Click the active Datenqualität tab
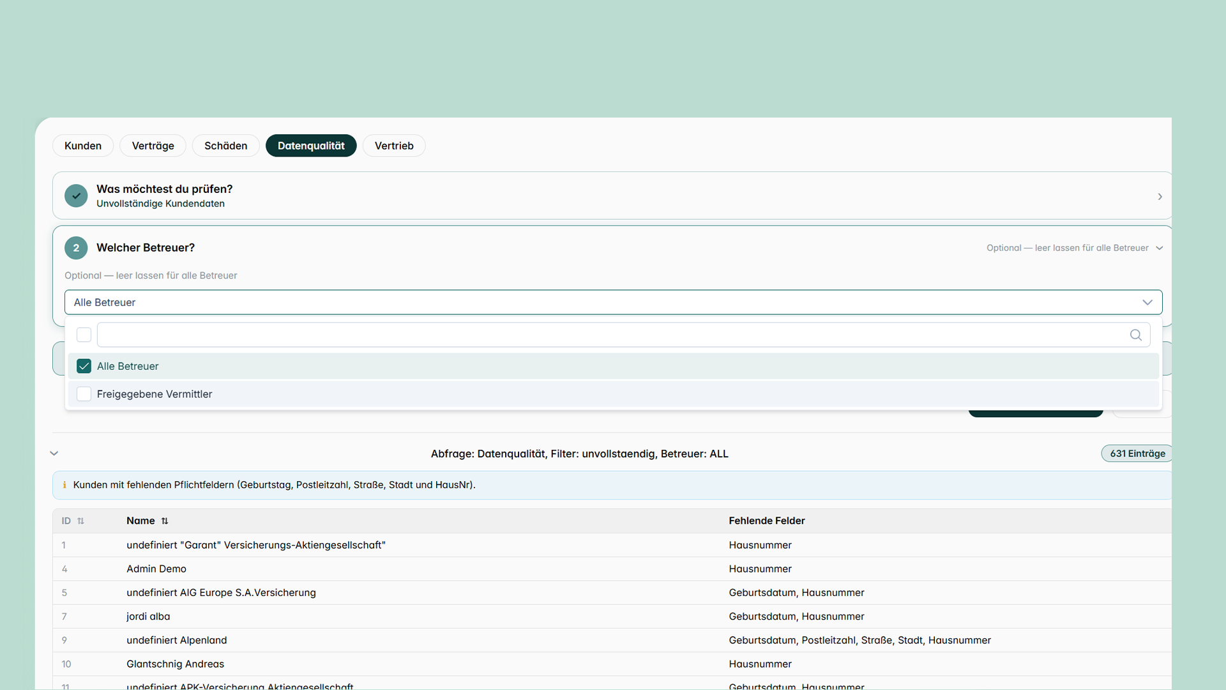 coord(311,146)
